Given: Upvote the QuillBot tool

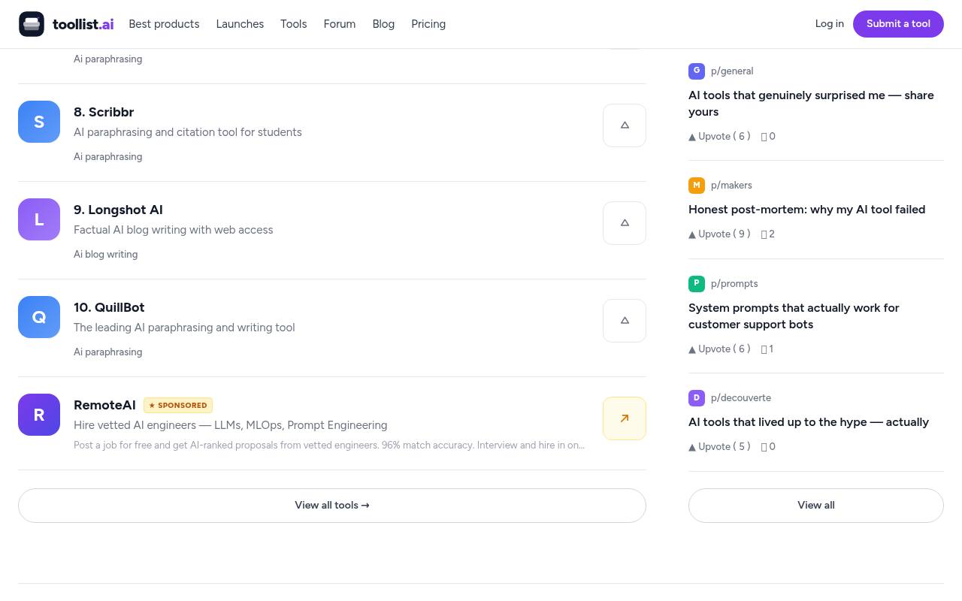Looking at the screenshot, I should 625,321.
